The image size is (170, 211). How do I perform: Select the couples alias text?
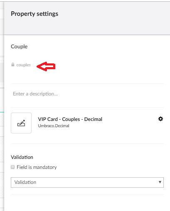click(x=23, y=65)
